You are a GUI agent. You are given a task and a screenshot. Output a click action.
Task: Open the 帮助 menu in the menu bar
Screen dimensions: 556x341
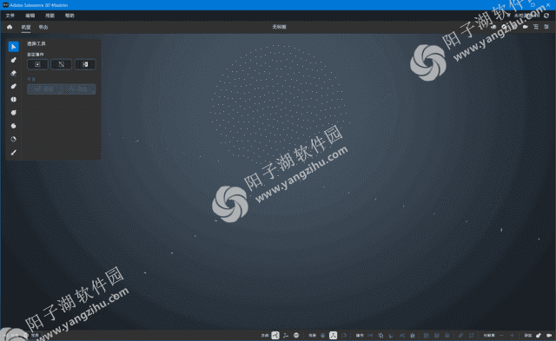click(69, 16)
